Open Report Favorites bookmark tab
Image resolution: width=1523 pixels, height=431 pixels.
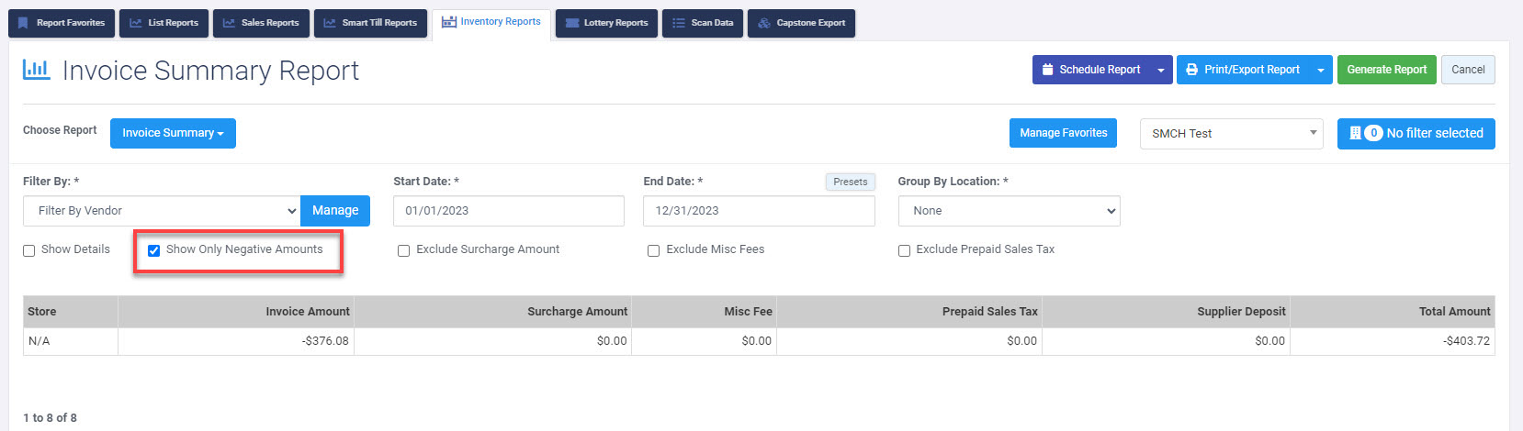tap(62, 23)
